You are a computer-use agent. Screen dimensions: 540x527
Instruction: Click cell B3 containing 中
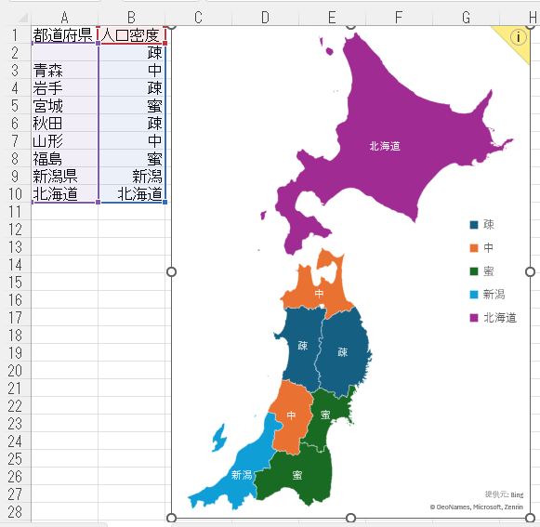coord(131,71)
